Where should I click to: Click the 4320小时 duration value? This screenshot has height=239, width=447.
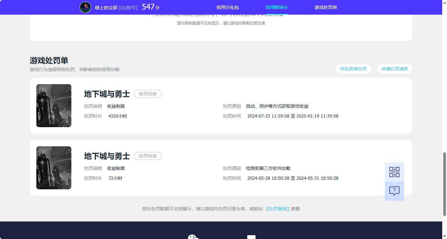(118, 116)
